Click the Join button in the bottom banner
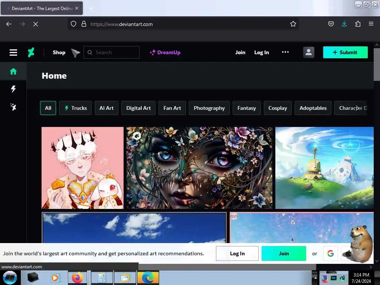 [284, 253]
